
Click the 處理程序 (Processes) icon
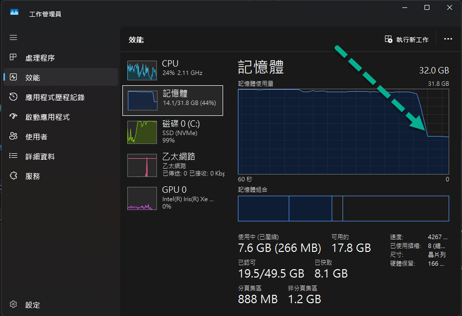pyautogui.click(x=14, y=58)
